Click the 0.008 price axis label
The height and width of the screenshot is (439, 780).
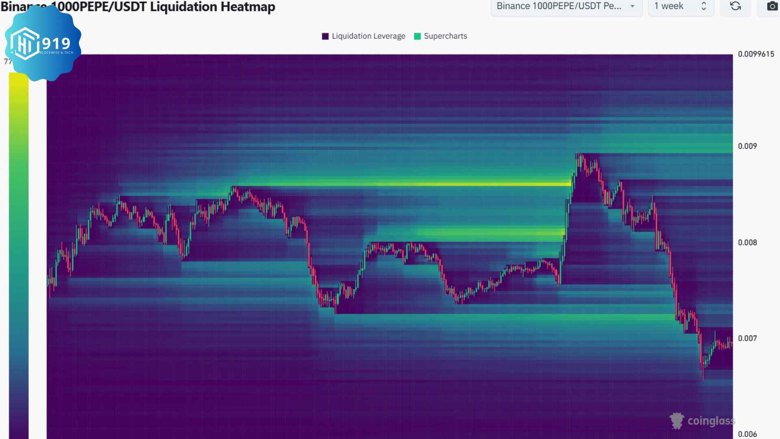click(x=747, y=243)
